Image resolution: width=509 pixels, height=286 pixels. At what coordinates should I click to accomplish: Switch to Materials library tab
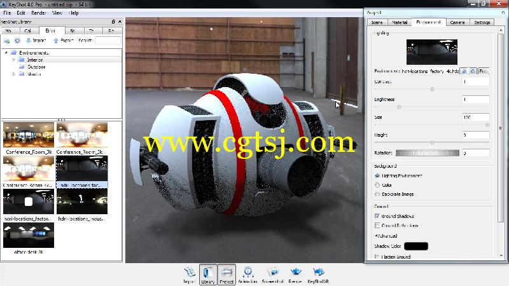click(x=8, y=31)
